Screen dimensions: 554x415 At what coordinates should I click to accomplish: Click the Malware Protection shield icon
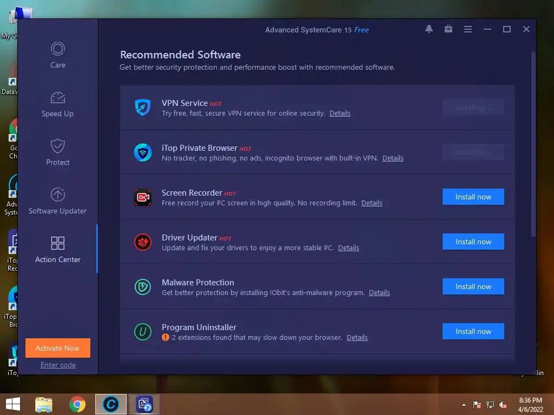coord(143,287)
